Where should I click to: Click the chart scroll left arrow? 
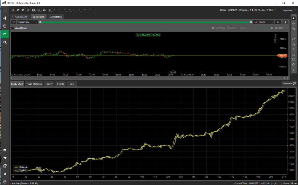11,78
